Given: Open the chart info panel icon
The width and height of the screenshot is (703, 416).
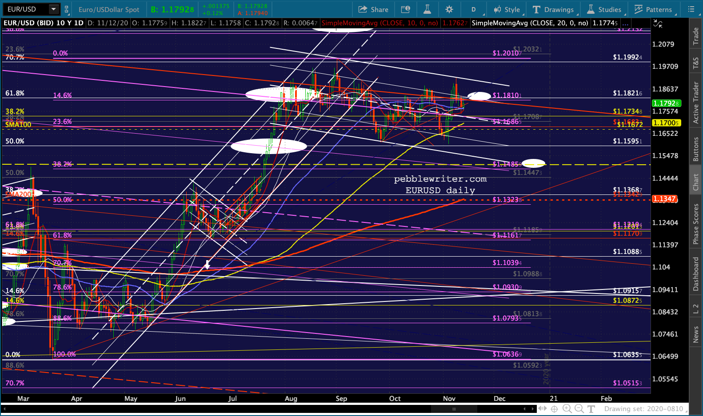Looking at the screenshot, I should [x=405, y=9].
